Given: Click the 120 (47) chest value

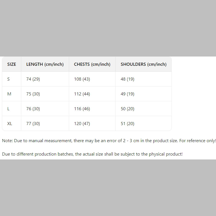Looking at the screenshot, I should click(82, 124).
